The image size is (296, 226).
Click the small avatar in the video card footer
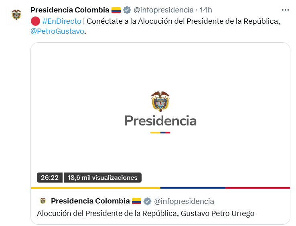(43, 201)
